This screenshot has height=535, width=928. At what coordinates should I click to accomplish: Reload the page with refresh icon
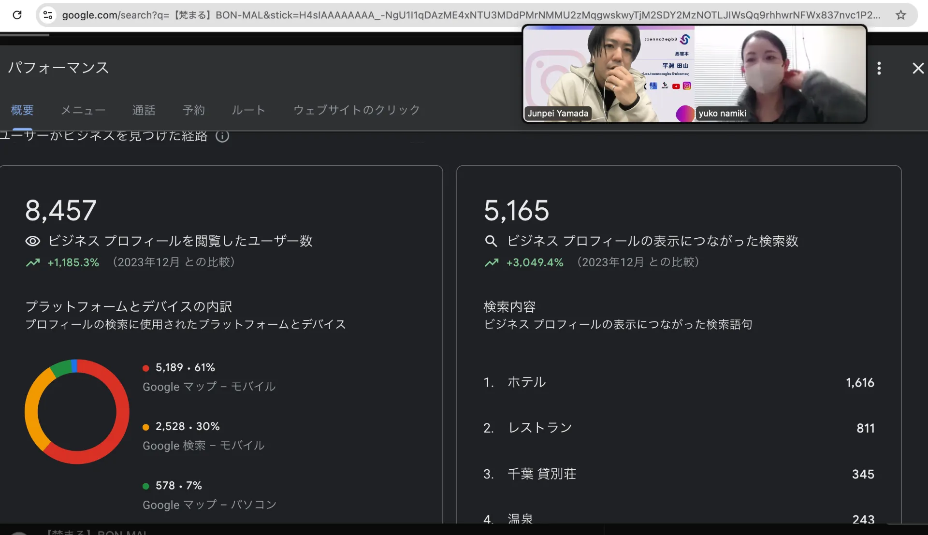[17, 15]
